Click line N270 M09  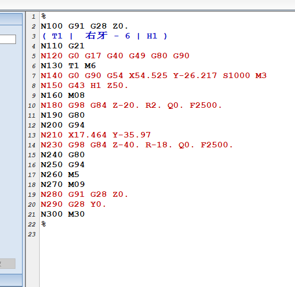tap(63, 185)
